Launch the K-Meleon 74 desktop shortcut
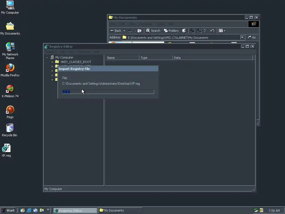285x214 pixels. [10, 91]
